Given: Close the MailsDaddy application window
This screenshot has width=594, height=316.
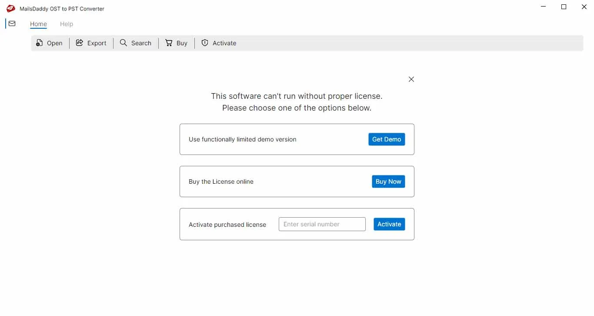Looking at the screenshot, I should coord(584,7).
